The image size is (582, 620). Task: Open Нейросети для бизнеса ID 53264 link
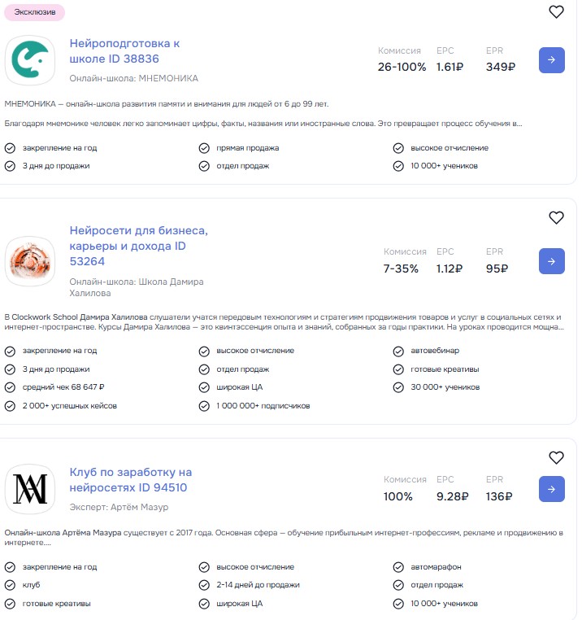(x=138, y=246)
